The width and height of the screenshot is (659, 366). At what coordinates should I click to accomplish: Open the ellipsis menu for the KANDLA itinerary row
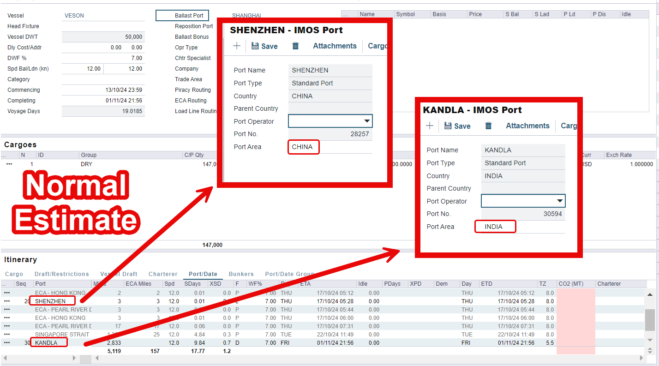pyautogui.click(x=7, y=342)
